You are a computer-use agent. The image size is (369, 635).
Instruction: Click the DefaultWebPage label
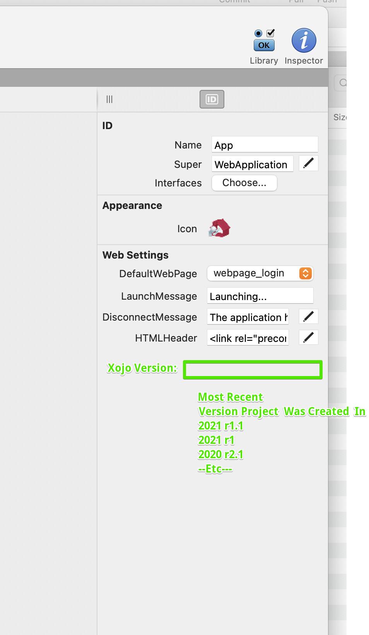158,274
